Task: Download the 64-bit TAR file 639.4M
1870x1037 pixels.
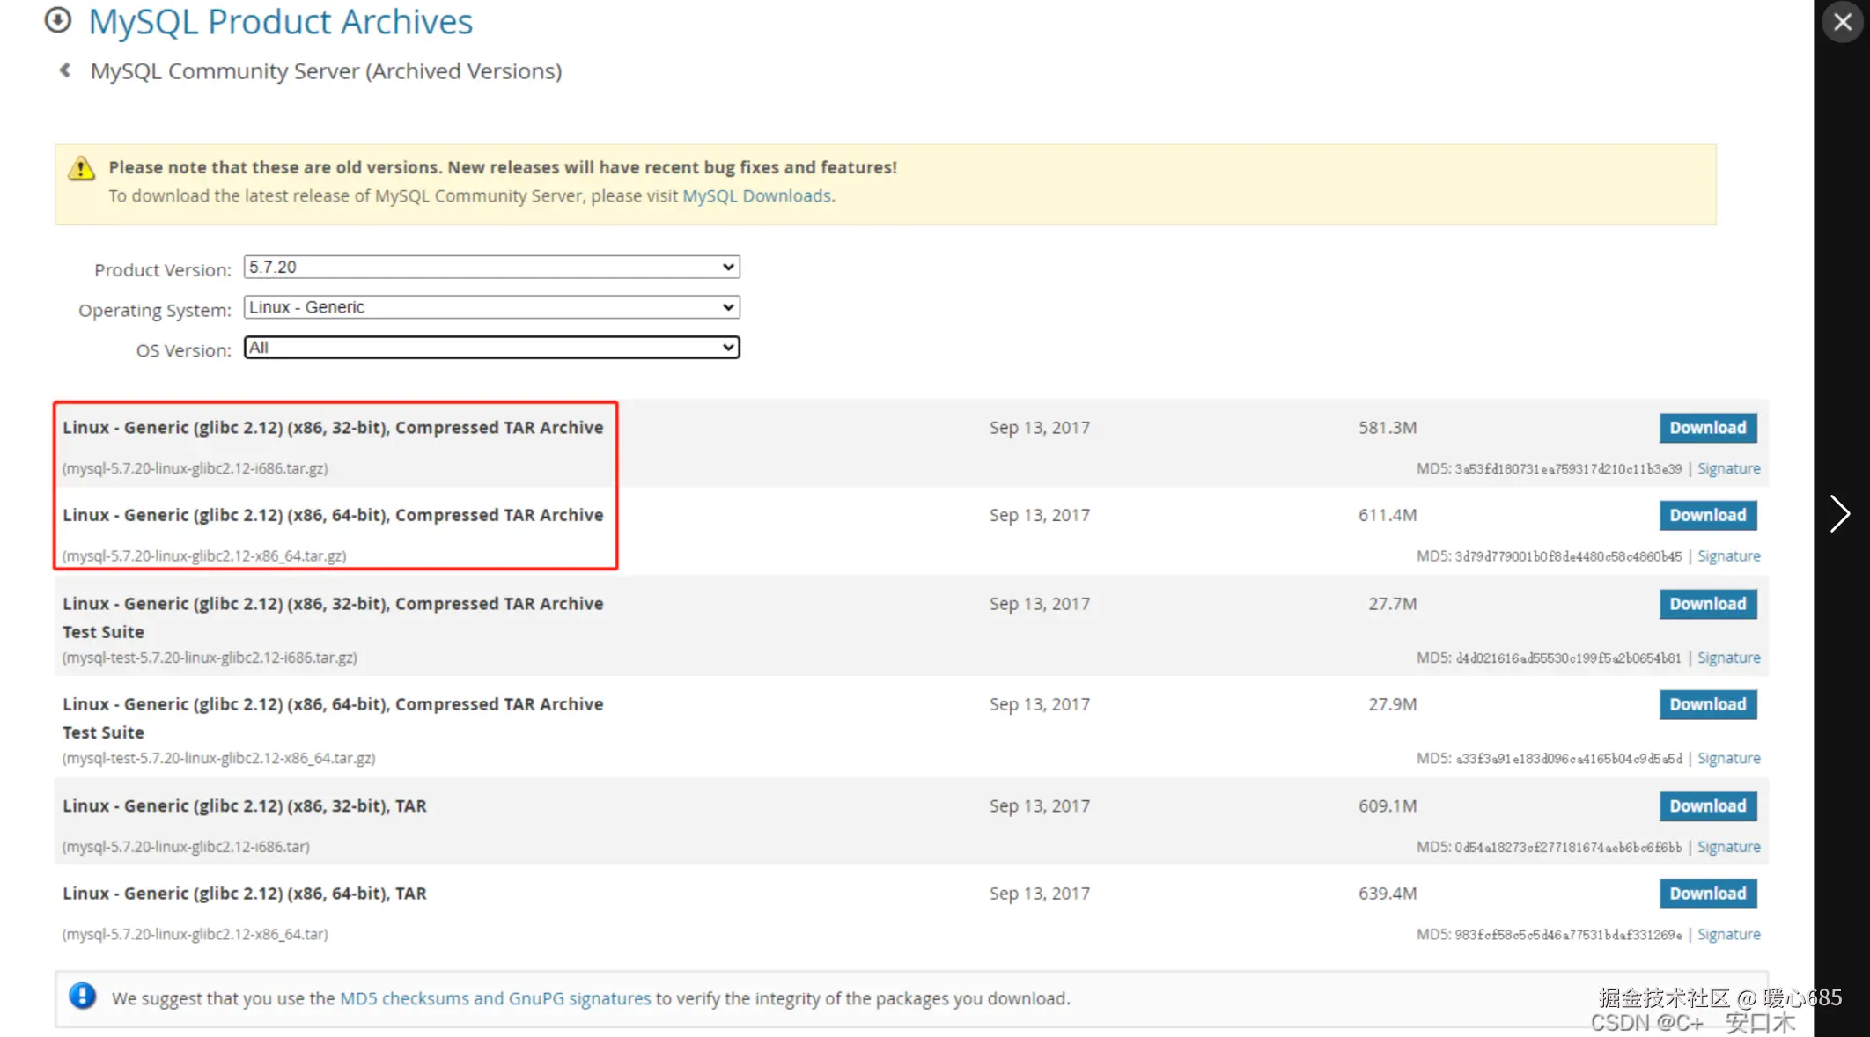Action: tap(1707, 894)
